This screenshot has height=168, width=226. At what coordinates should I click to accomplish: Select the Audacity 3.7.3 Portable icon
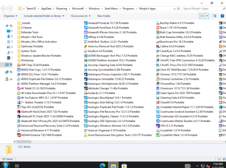pos(86,93)
